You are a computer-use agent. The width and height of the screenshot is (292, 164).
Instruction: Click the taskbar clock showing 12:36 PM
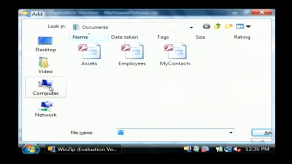[257, 149]
